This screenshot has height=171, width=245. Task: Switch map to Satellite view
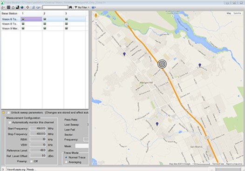pos(237,13)
